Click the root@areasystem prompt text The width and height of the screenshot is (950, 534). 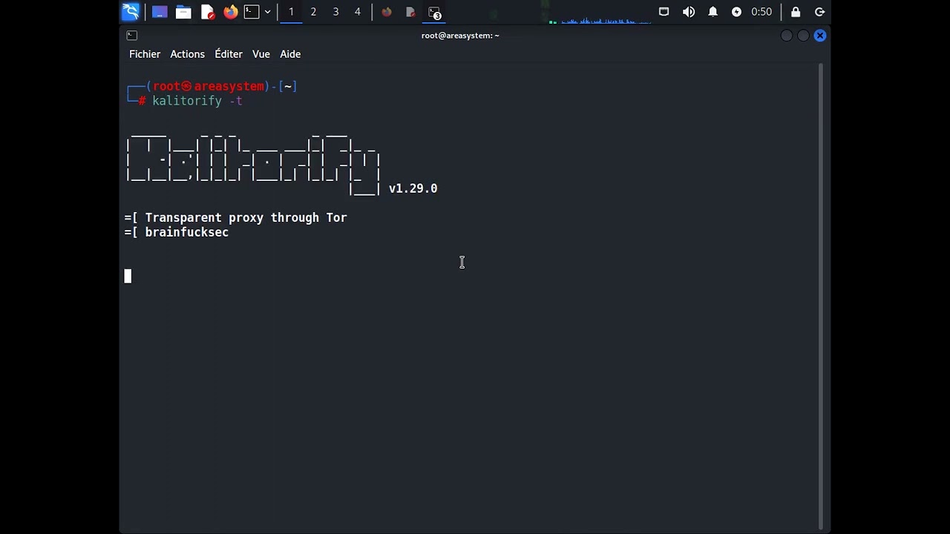(x=209, y=87)
